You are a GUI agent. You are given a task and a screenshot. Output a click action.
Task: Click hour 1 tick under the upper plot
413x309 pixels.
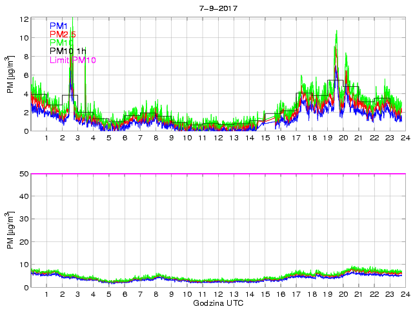(x=46, y=138)
